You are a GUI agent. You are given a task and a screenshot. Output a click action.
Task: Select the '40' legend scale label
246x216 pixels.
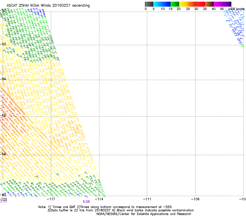point(213,9)
